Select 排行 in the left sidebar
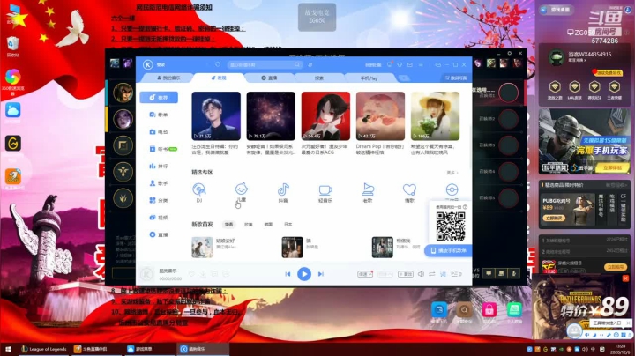The image size is (635, 356). [159, 167]
